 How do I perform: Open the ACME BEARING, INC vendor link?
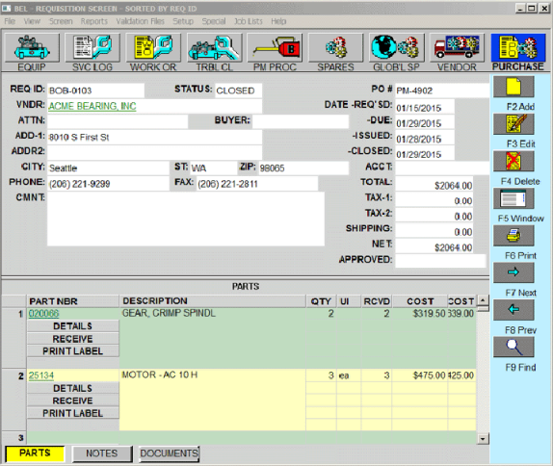(x=92, y=106)
